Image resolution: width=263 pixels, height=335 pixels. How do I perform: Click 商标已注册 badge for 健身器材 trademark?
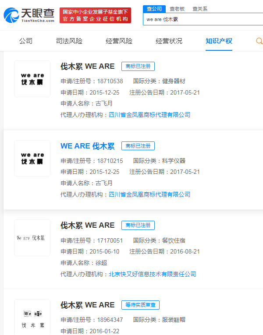click(138, 66)
